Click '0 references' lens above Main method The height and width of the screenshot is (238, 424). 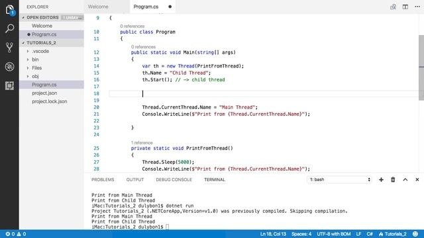[x=143, y=47]
